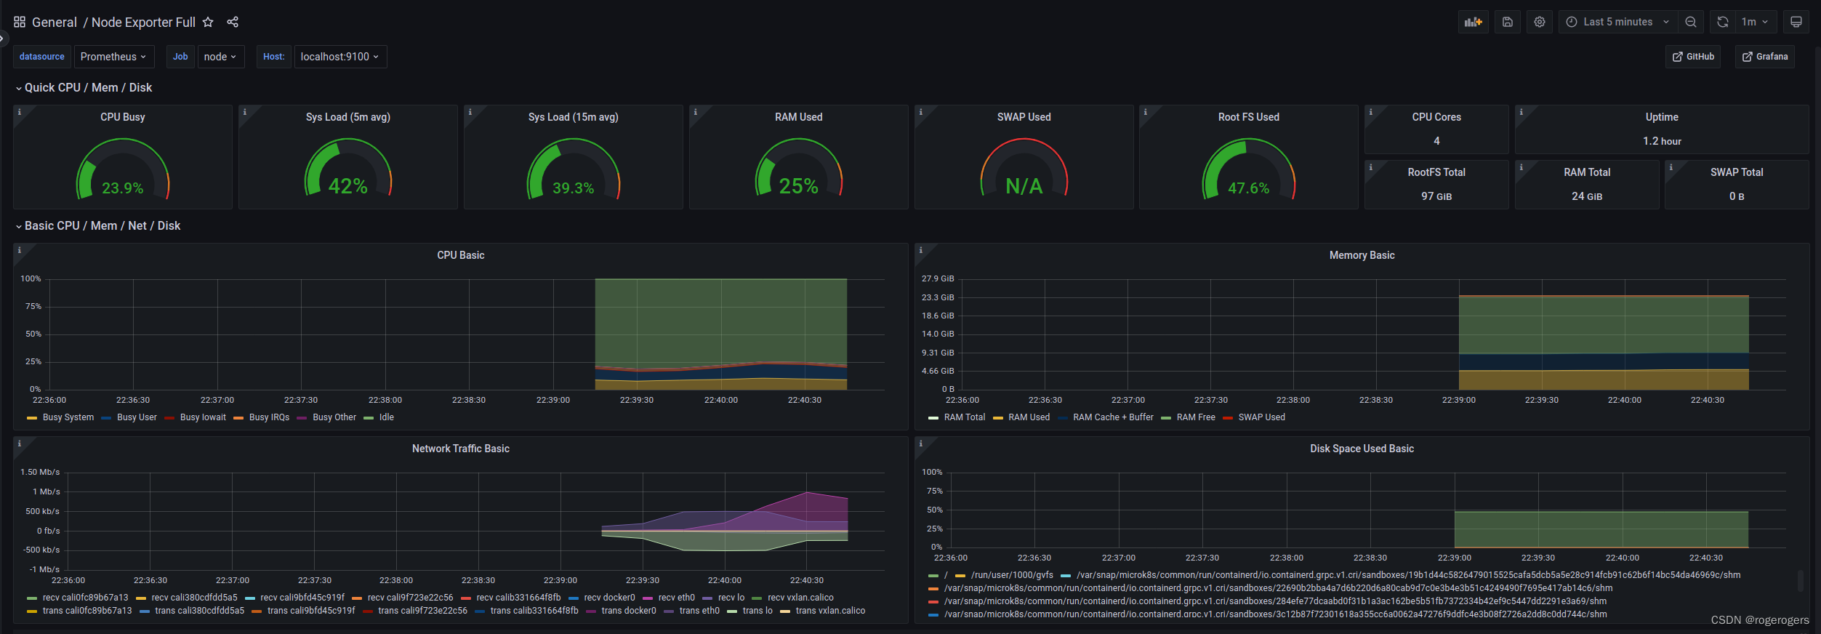This screenshot has width=1821, height=634.
Task: Click the RAM Free legend color swatch
Action: (x=1166, y=418)
